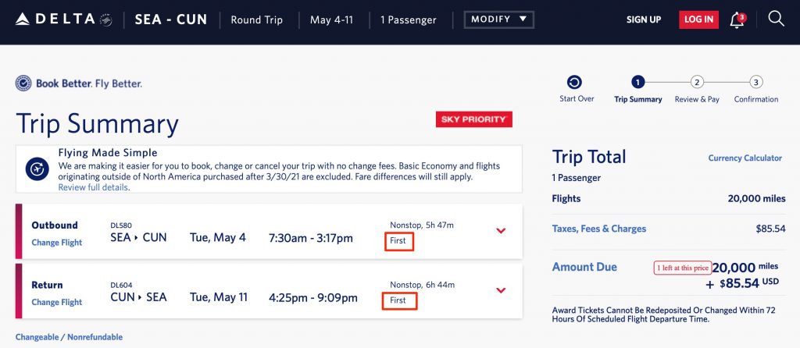Click the Book Better badge icon
Viewport: 800px width, 348px height.
pos(23,83)
